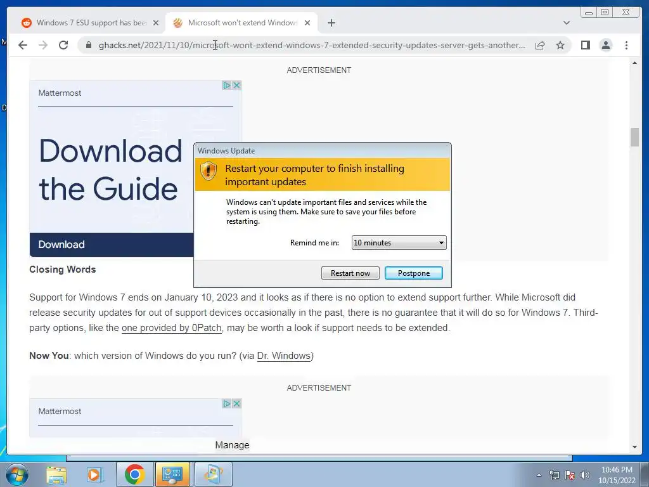This screenshot has width=649, height=487.
Task: Click the forward navigation arrow
Action: [43, 45]
